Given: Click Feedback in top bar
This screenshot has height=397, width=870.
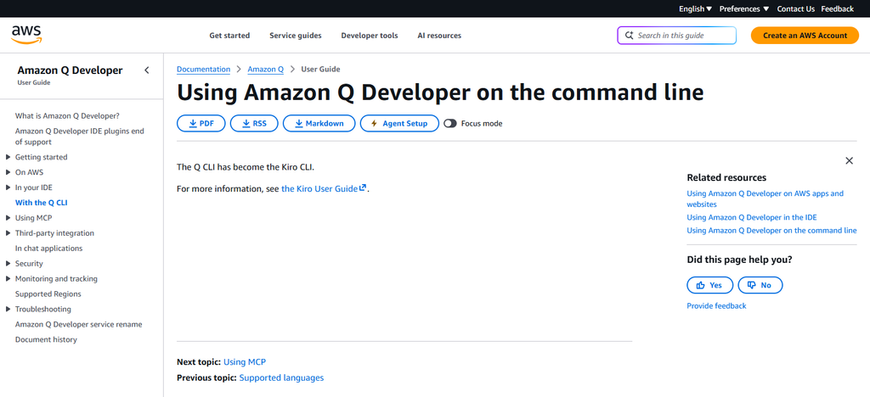Looking at the screenshot, I should (837, 8).
